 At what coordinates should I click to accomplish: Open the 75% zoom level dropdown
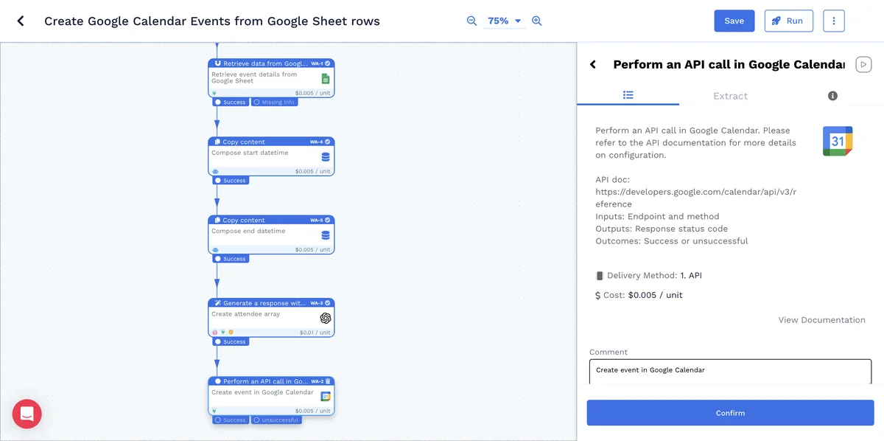point(504,21)
